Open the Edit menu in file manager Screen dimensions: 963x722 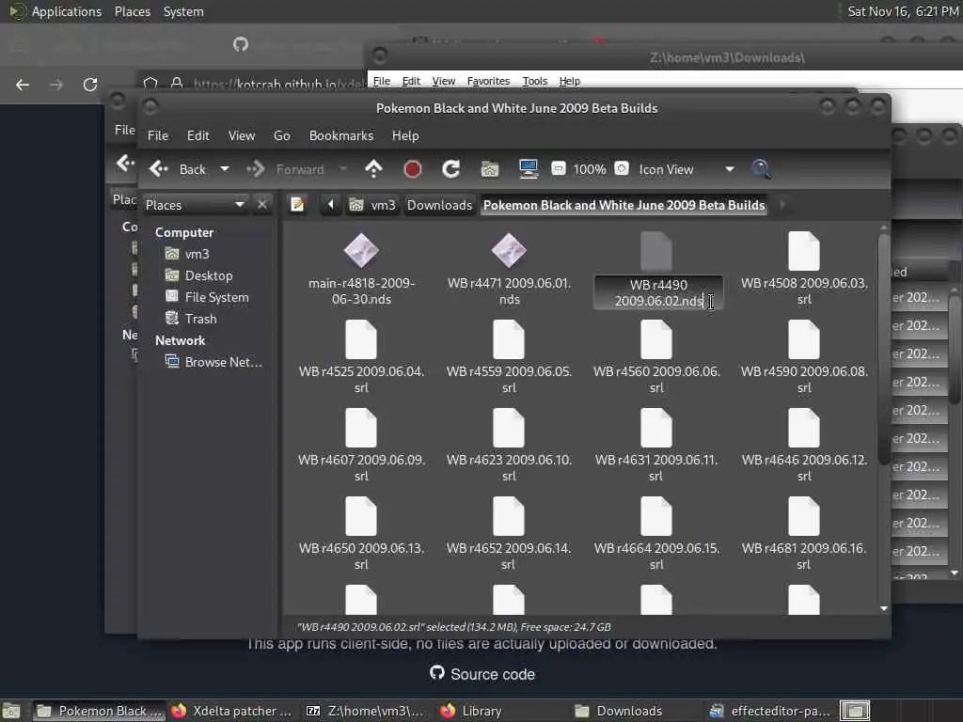[x=197, y=135]
